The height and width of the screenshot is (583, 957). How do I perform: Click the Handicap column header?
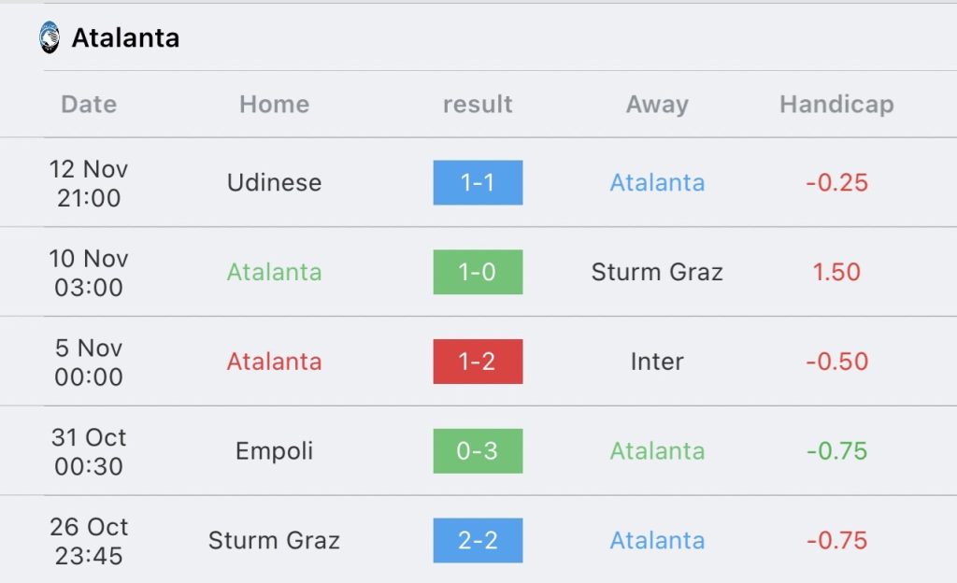(836, 105)
